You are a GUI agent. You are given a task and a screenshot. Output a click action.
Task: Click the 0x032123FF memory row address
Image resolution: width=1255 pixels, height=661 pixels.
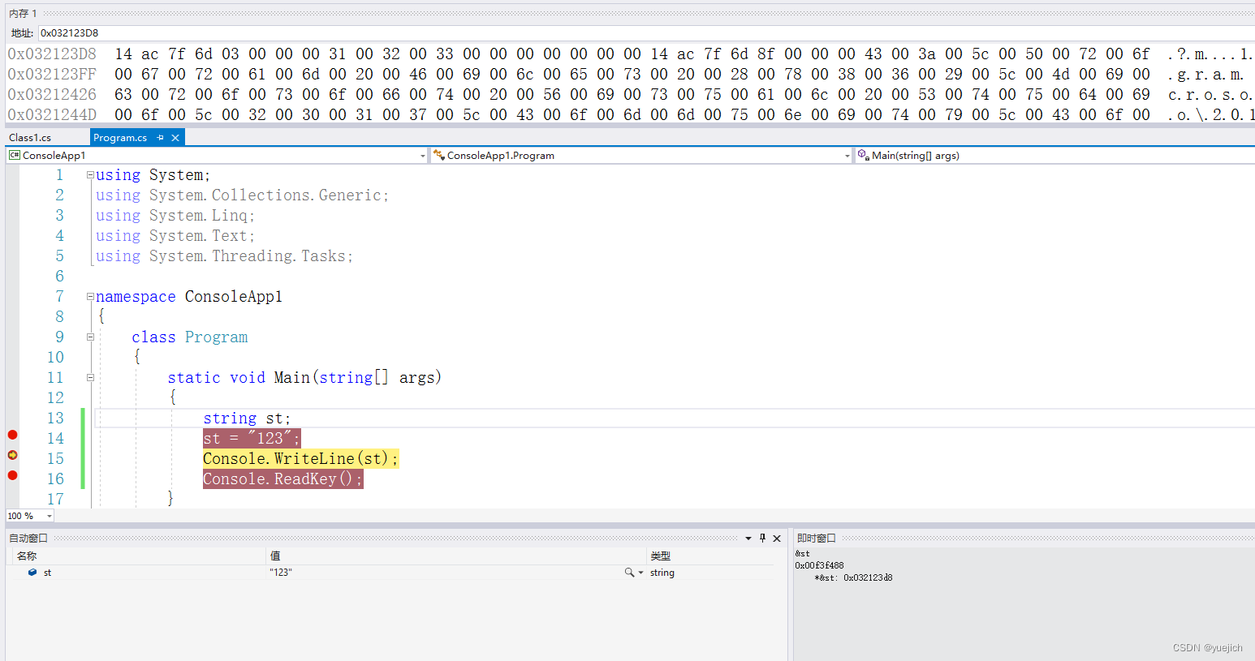pyautogui.click(x=52, y=75)
